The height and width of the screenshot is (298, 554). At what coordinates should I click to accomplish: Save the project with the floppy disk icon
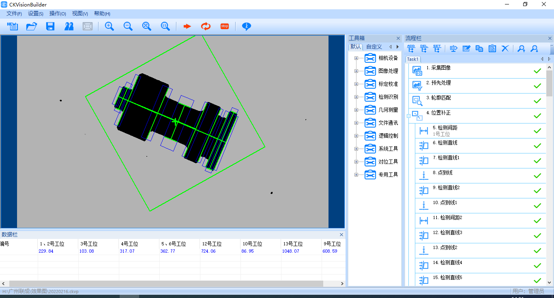coord(50,26)
